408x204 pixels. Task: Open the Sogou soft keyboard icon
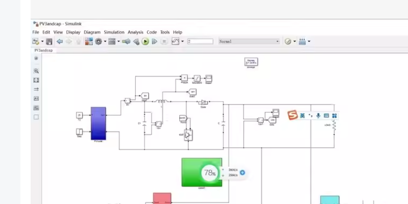327,116
